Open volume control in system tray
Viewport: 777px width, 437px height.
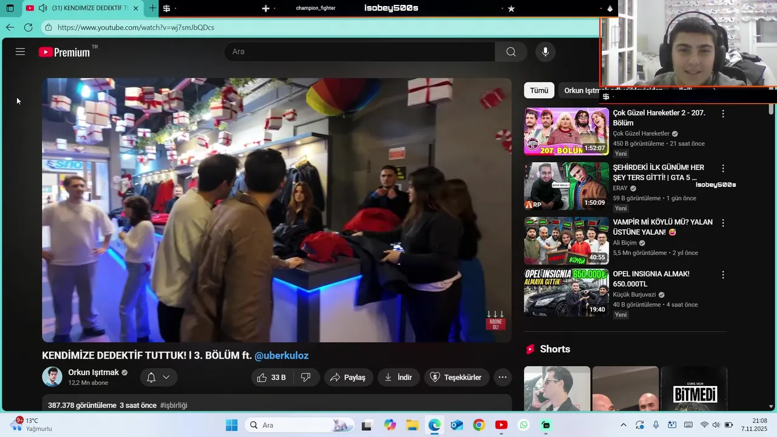(x=716, y=425)
